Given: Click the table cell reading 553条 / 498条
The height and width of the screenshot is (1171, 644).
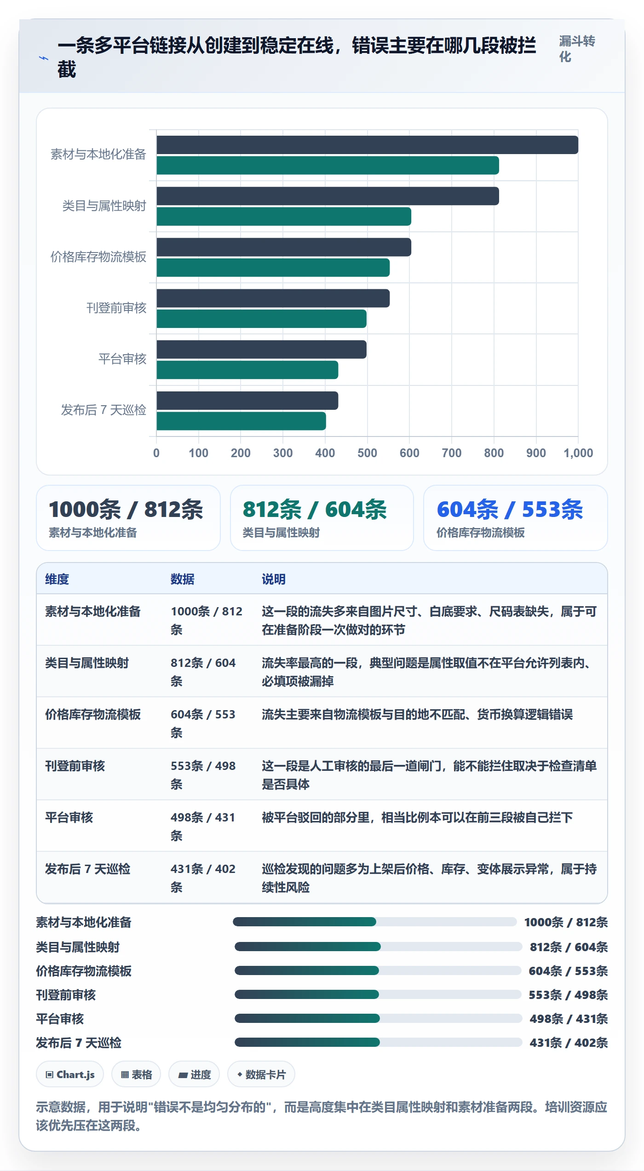Looking at the screenshot, I should click(203, 775).
